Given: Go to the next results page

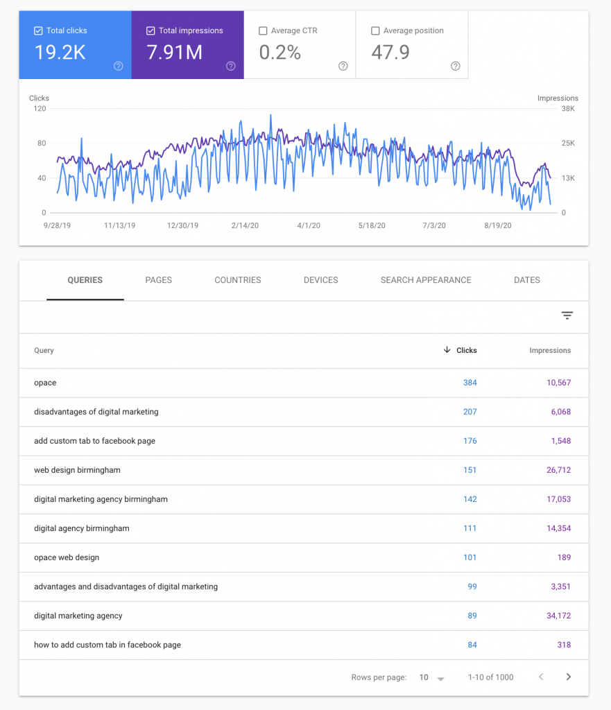Looking at the screenshot, I should click(x=568, y=677).
